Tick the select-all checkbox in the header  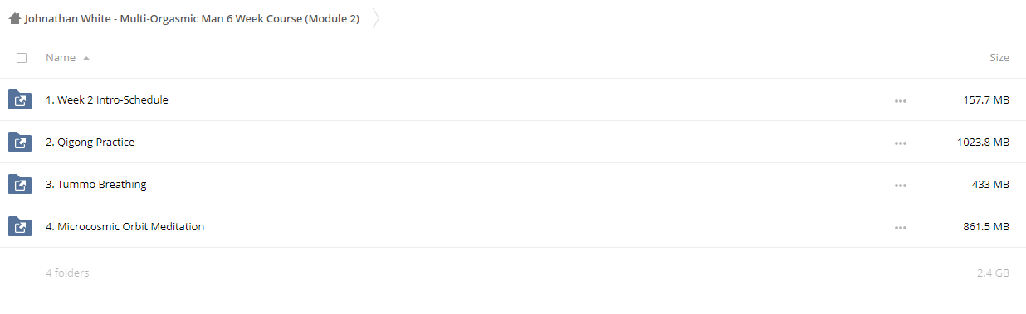(x=22, y=58)
